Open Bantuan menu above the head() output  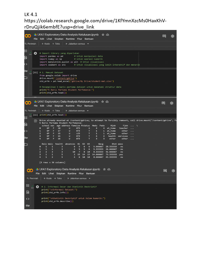pos(89,106)
